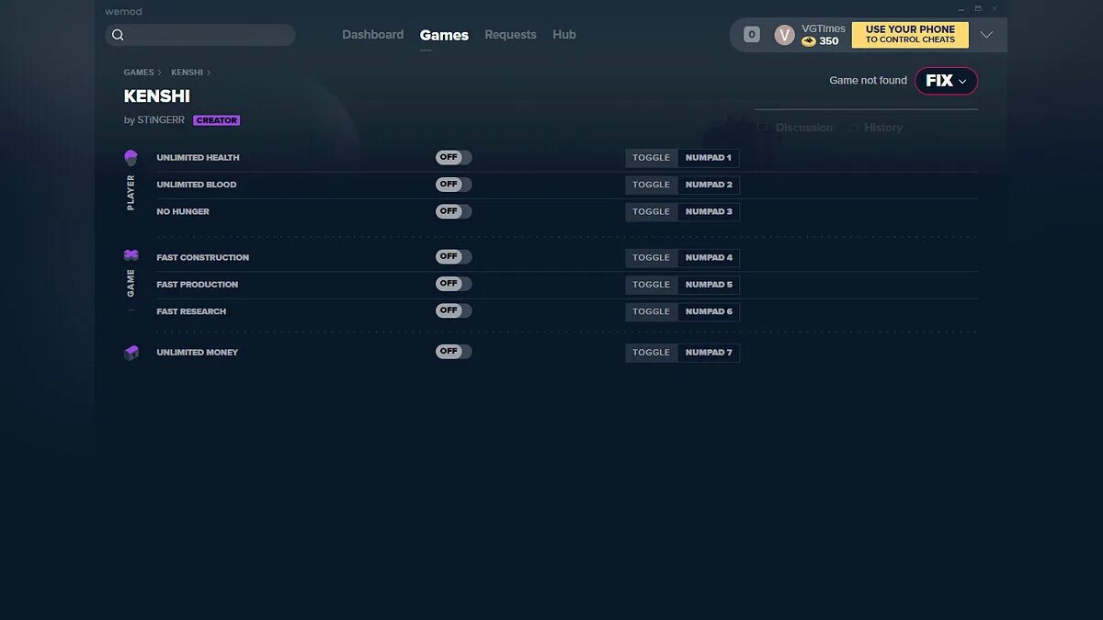Screen dimensions: 1103x620
Task: Click Toggle button for No Hunger
Action: click(x=652, y=211)
